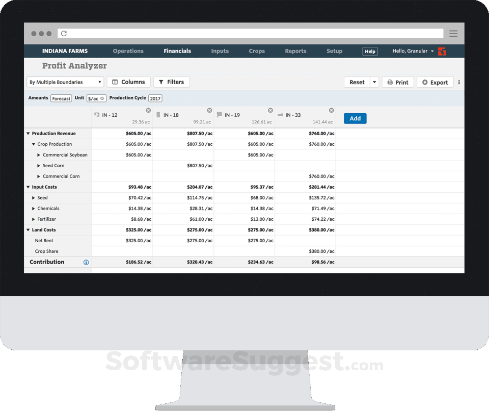This screenshot has height=411, width=489.
Task: Click IN - 12 acreage 29.36 ac
Action: click(x=141, y=122)
